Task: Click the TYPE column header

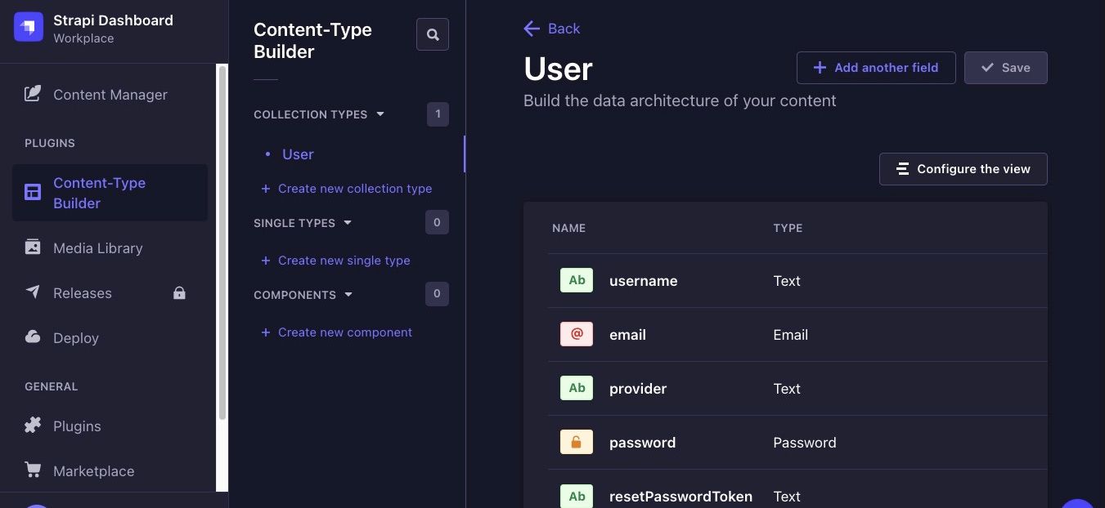Action: tap(788, 228)
